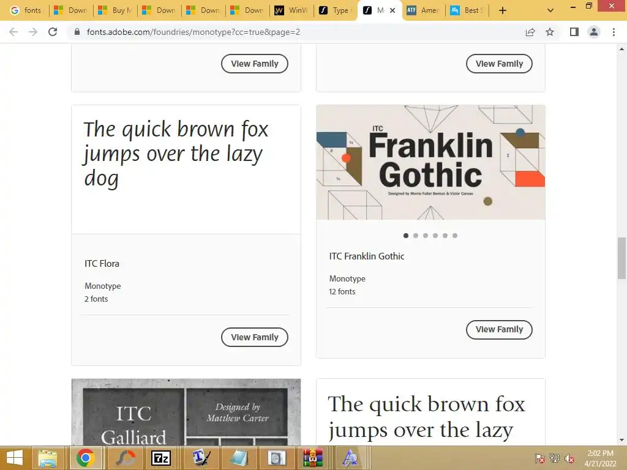
Task: Open File Explorer from the taskbar
Action: (x=47, y=458)
